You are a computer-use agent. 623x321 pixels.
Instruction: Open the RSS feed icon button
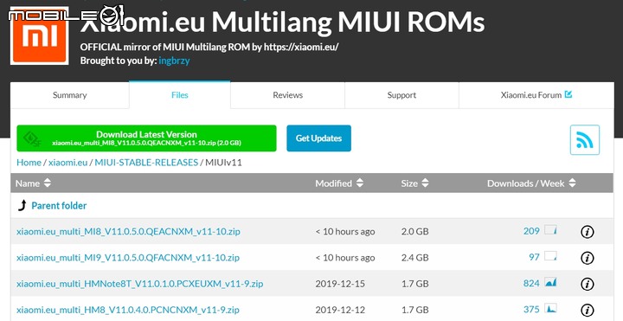tap(584, 140)
